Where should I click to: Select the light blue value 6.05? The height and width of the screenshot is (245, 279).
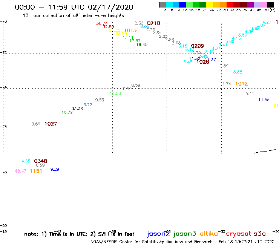coord(145,26)
